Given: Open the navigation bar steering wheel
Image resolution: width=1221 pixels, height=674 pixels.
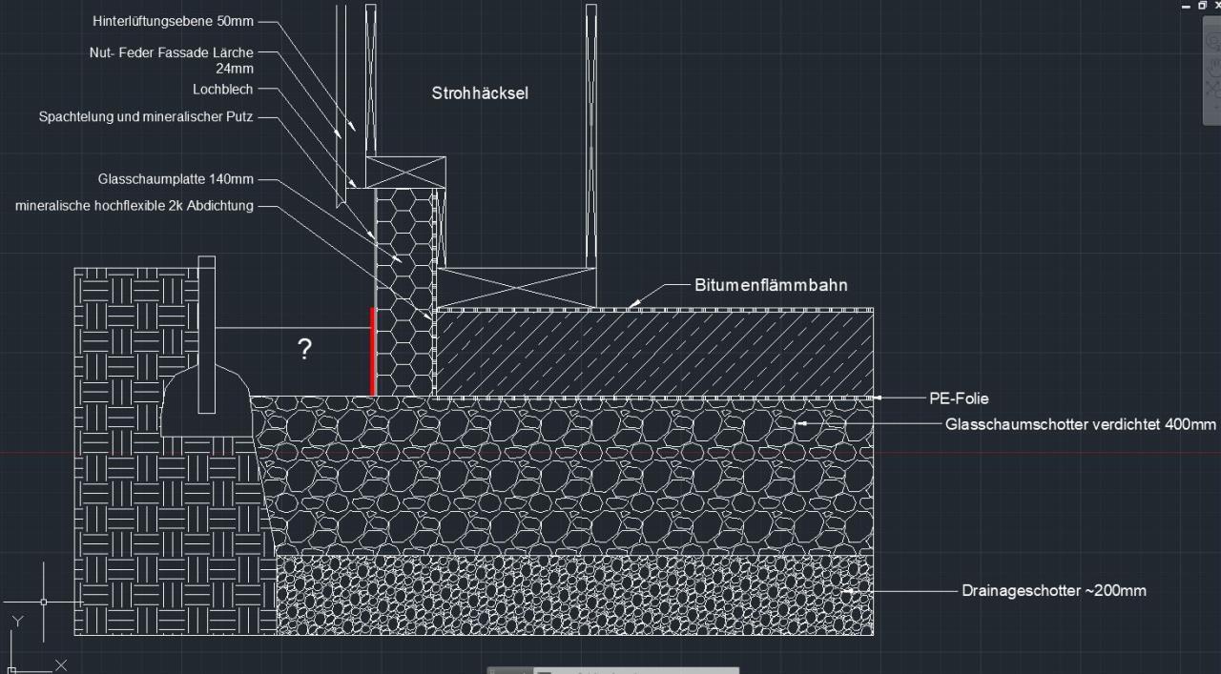Looking at the screenshot, I should point(1214,41).
